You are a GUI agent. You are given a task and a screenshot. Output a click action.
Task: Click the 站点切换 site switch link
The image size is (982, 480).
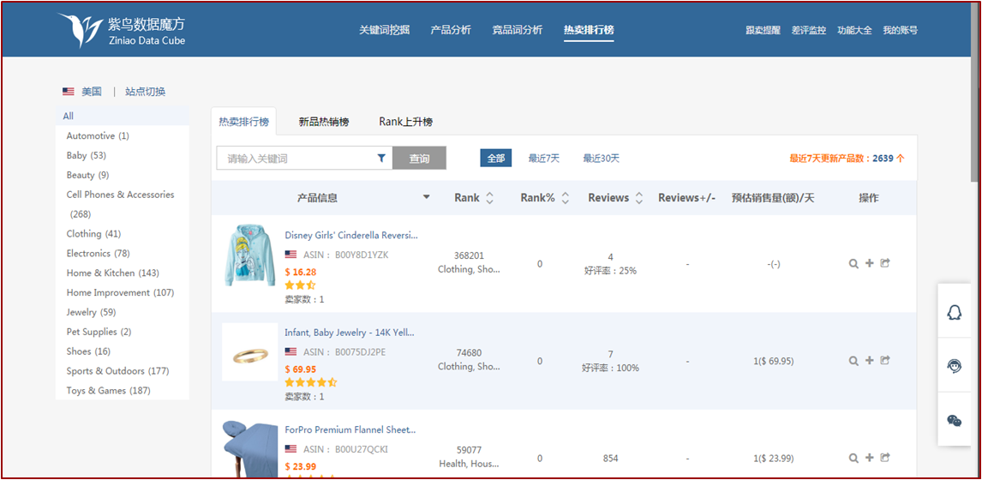[145, 92]
